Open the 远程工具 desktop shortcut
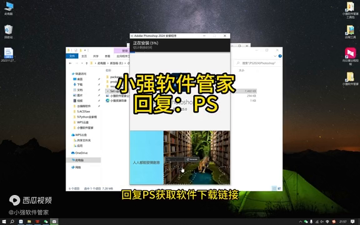Viewport: 360px width, 225px height. (x=350, y=32)
